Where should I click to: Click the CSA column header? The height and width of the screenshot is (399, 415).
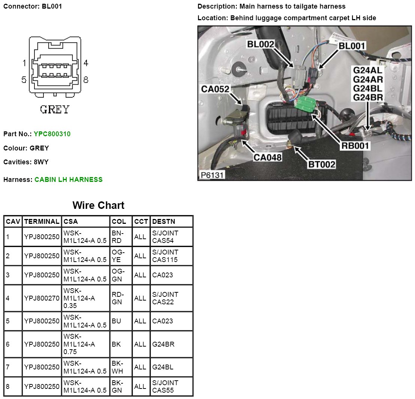pyautogui.click(x=86, y=222)
